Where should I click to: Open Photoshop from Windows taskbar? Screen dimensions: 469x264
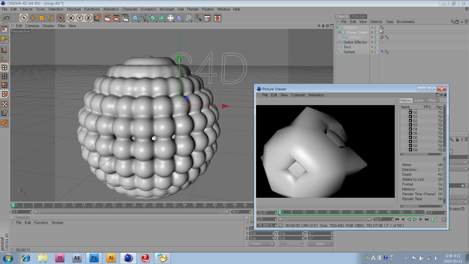94,258
